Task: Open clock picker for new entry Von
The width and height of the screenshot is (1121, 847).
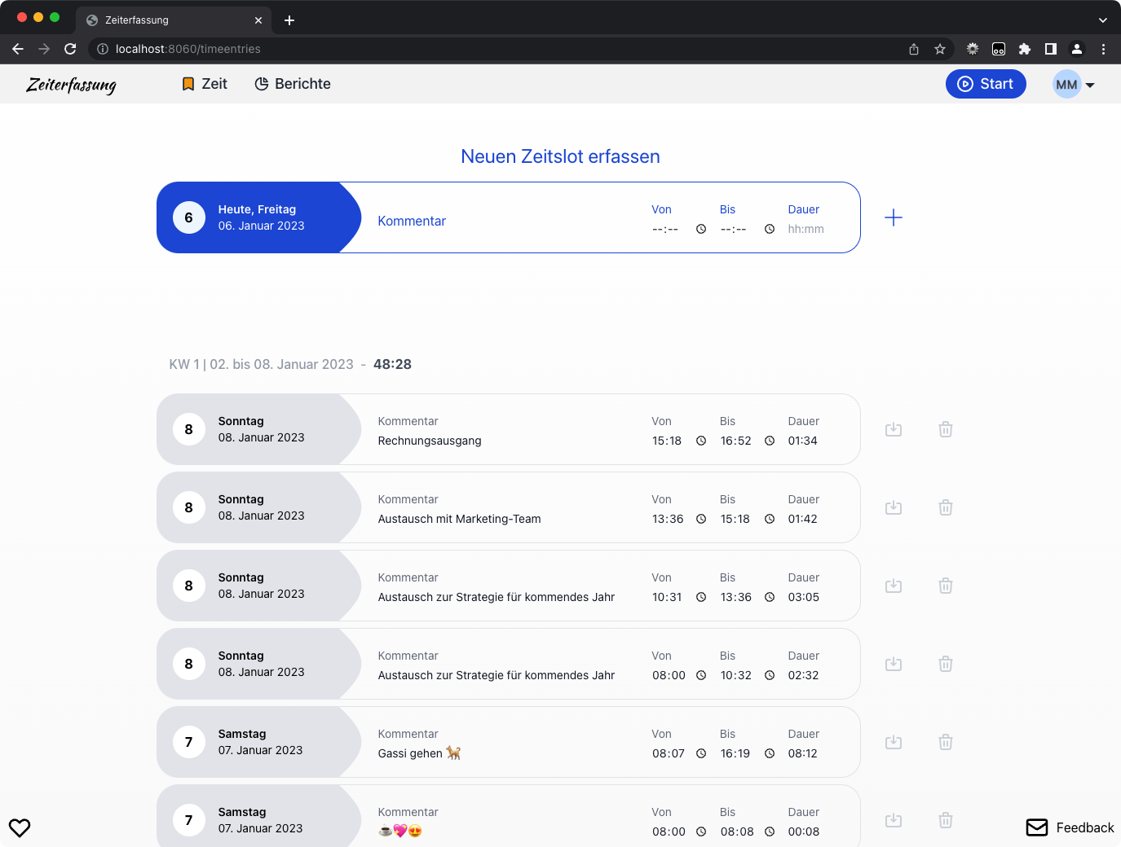Action: pyautogui.click(x=701, y=229)
